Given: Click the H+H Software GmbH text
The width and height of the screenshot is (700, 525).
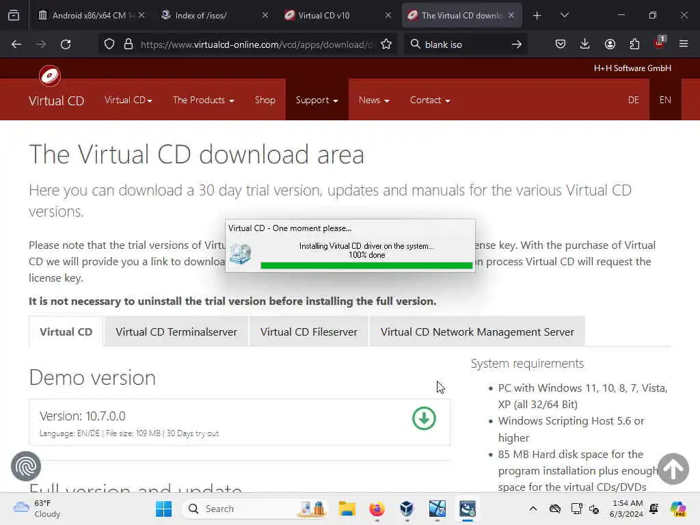Looking at the screenshot, I should [632, 68].
